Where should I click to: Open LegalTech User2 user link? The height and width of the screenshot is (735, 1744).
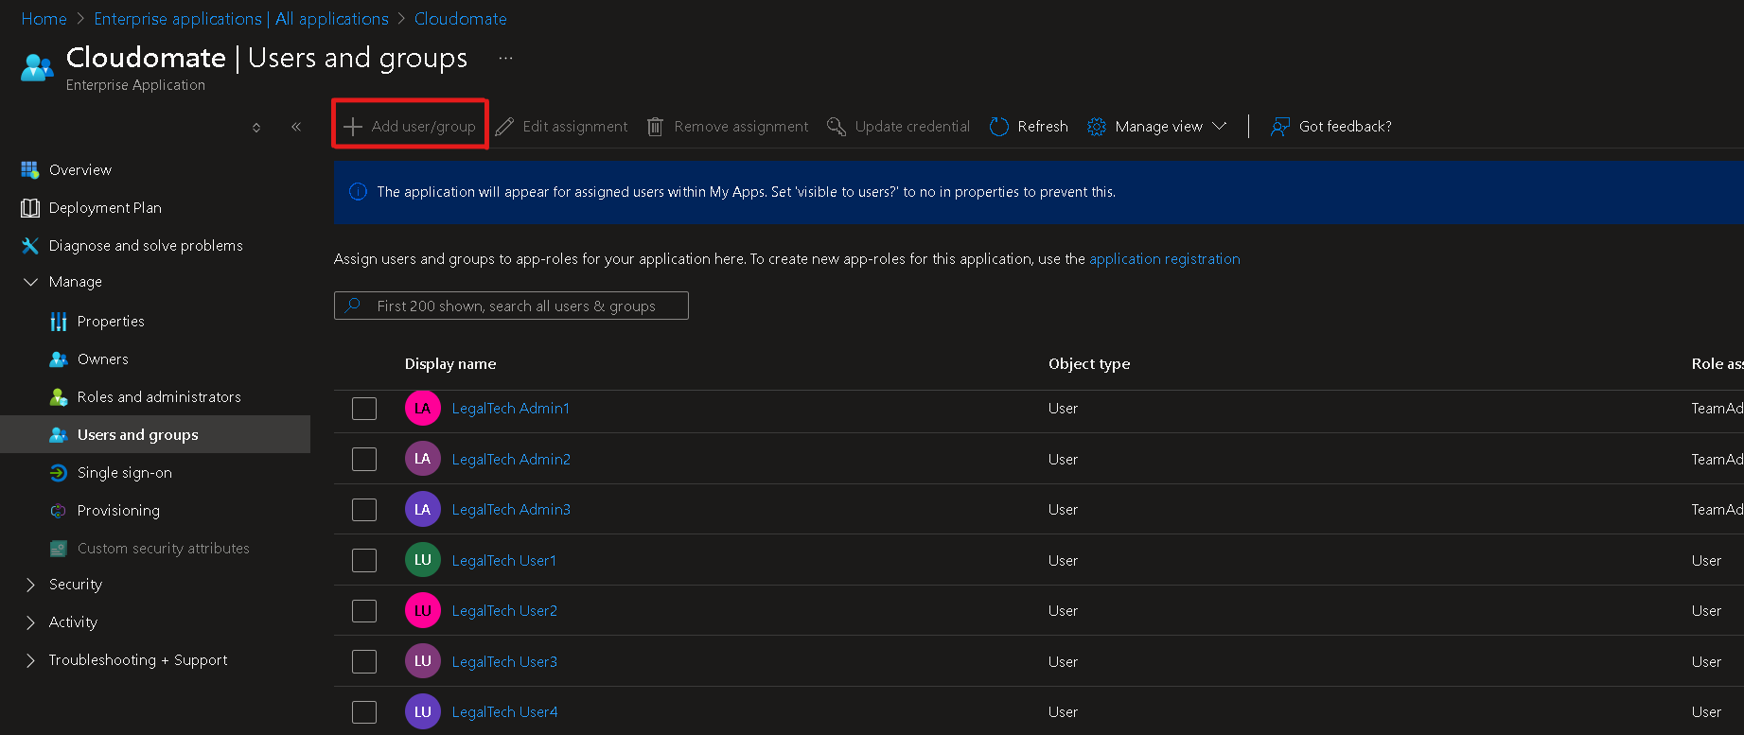point(504,611)
